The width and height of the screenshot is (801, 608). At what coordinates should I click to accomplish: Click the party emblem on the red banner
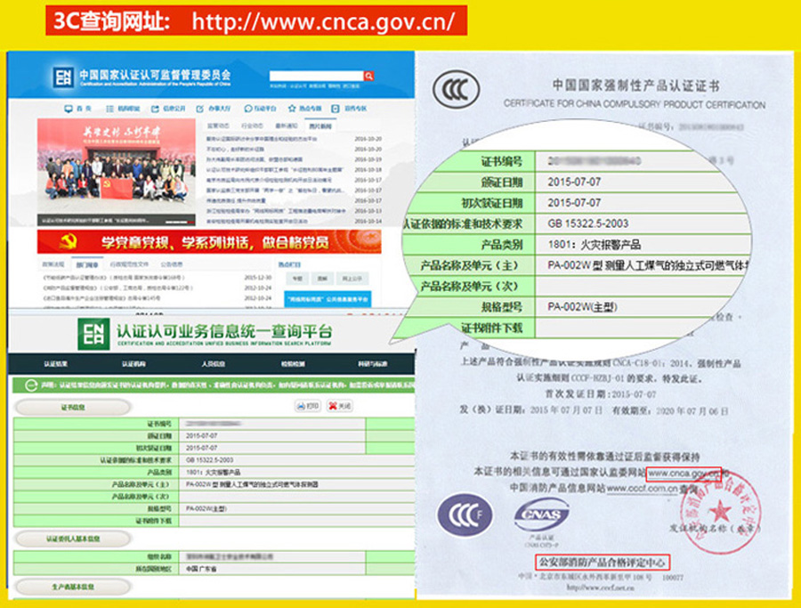[x=68, y=241]
